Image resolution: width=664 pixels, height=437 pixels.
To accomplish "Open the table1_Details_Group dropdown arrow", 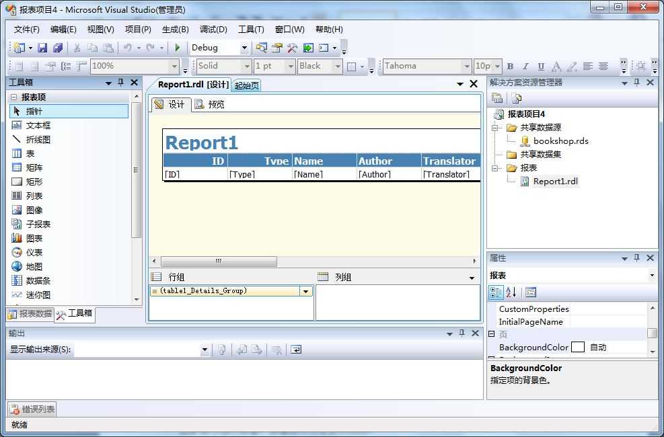I will (305, 292).
